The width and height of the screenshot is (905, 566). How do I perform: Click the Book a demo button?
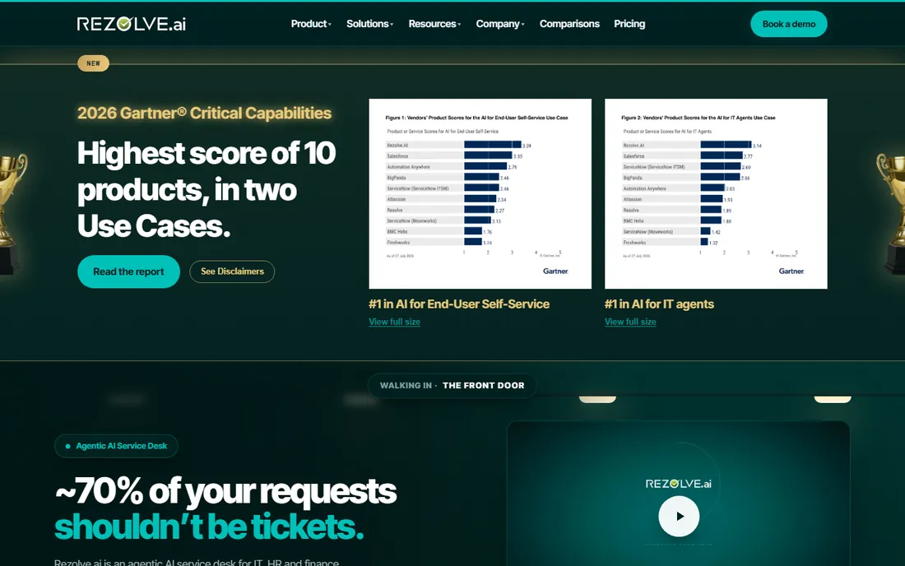788,24
